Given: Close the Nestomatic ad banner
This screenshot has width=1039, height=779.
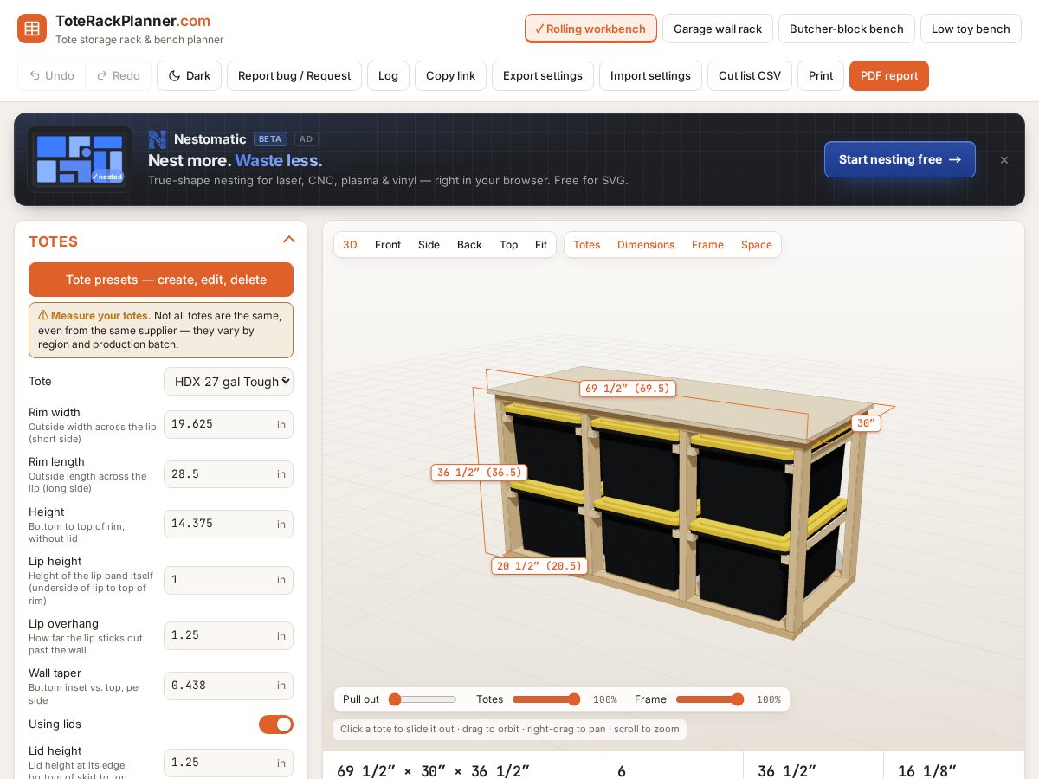Looking at the screenshot, I should coord(1004,160).
